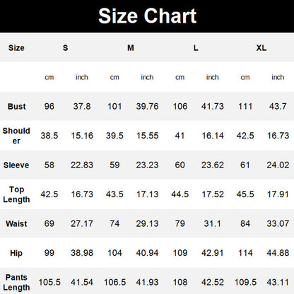294x294 pixels.
Task: Click Top Length value 43.5
Action: [x=114, y=194]
